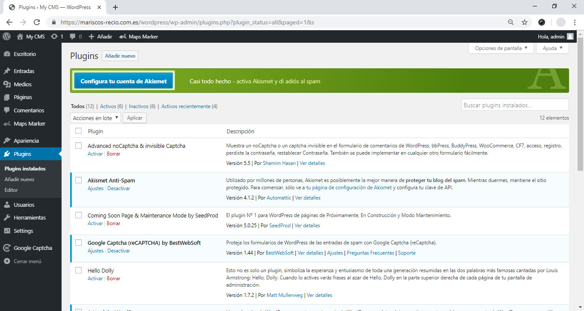Click the browser back arrow
Viewport: 584px width, 311px height.
coord(9,22)
